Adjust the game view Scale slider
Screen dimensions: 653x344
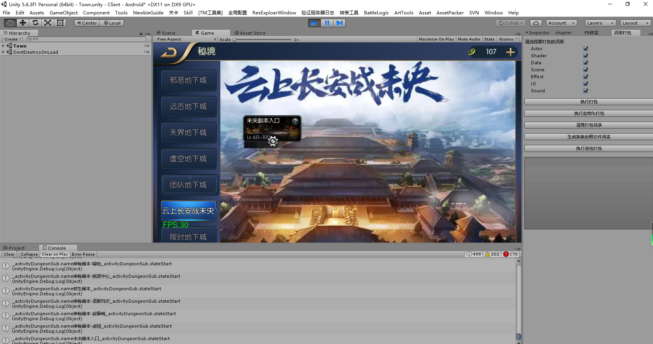(x=234, y=39)
